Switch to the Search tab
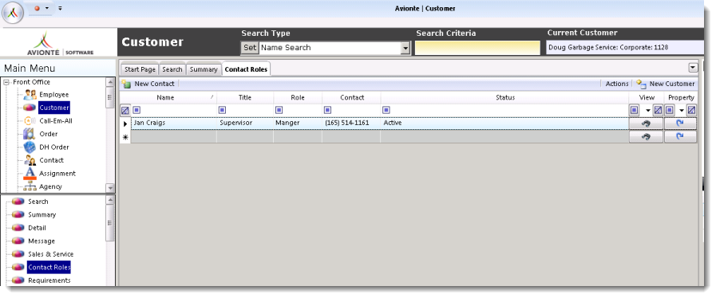Screen dimensions: 716x298 (172, 69)
